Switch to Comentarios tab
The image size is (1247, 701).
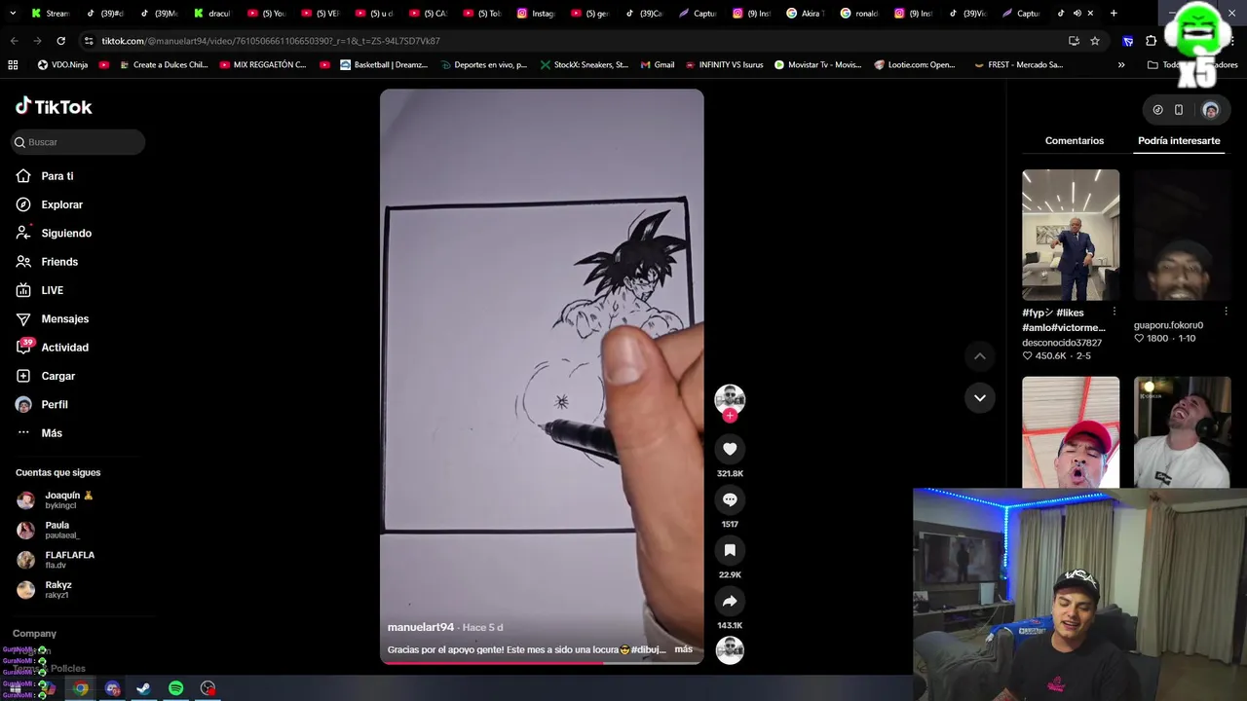(1075, 141)
